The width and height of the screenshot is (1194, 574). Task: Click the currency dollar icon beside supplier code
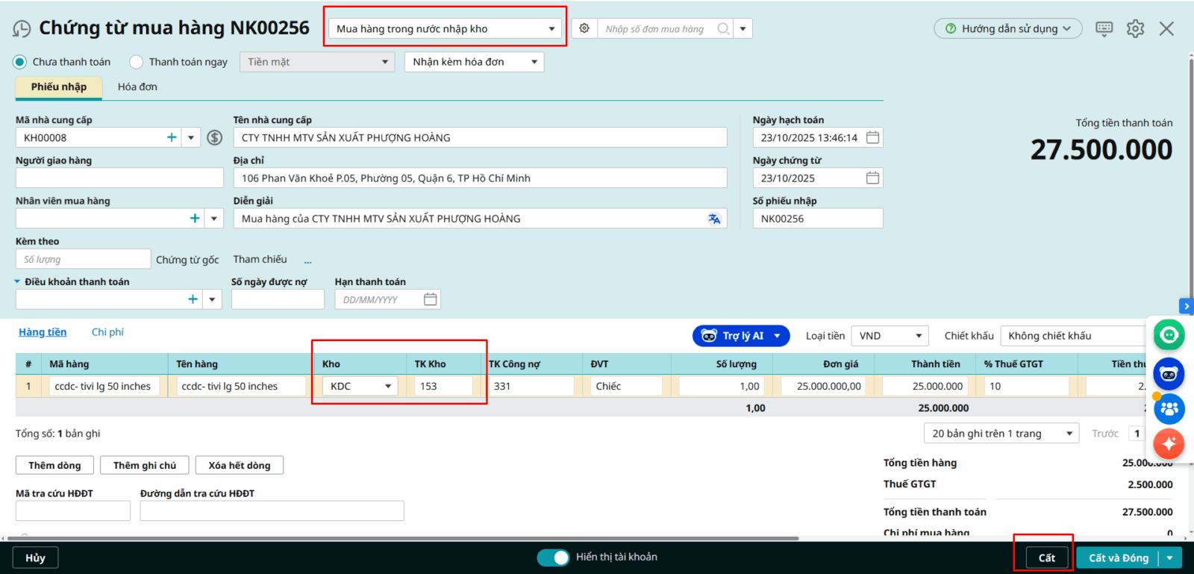pos(215,137)
